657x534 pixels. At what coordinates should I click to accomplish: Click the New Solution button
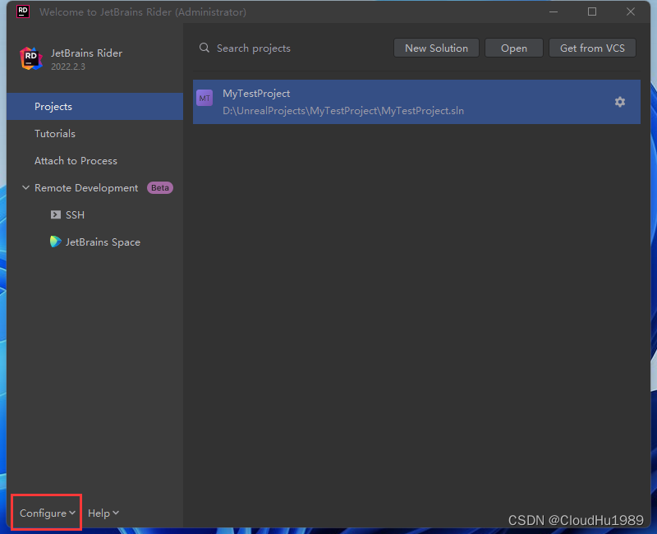(x=436, y=48)
